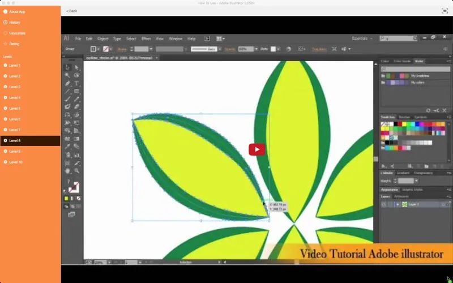Select the Zoom tool in toolbox
The width and height of the screenshot is (453, 283).
(x=76, y=171)
